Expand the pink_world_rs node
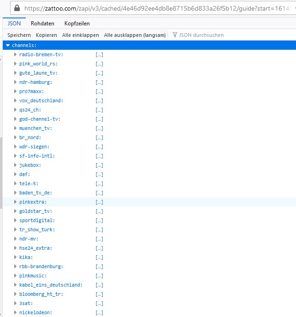The width and height of the screenshot is (296, 317). [x=15, y=64]
